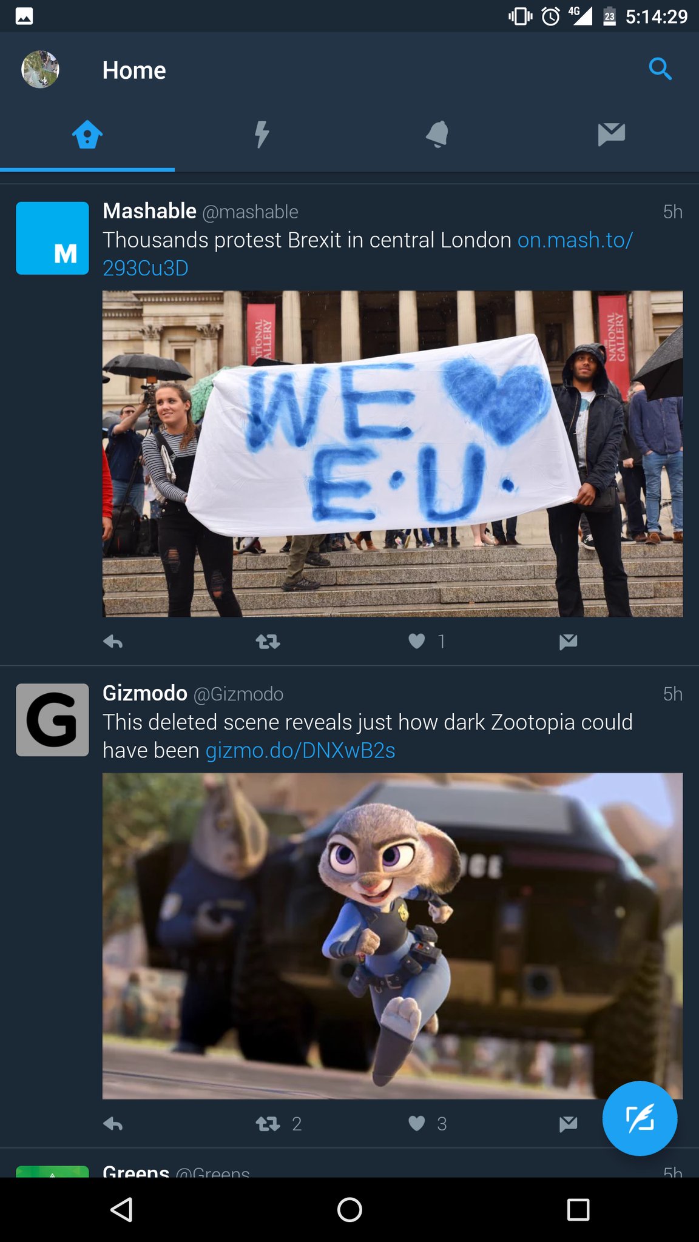Open the profile avatar drawer
699x1242 pixels.
point(40,69)
